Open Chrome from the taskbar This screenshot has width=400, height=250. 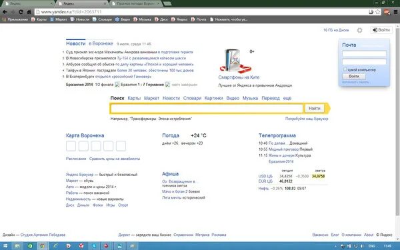(x=43, y=246)
